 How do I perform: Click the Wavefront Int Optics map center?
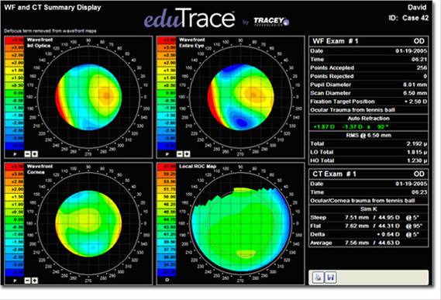coord(88,97)
